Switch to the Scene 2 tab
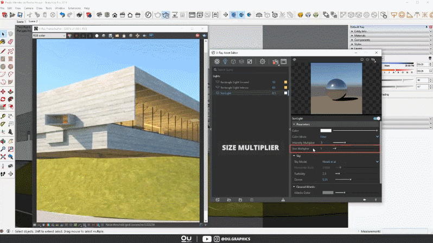The height and width of the screenshot is (243, 433). [33, 21]
